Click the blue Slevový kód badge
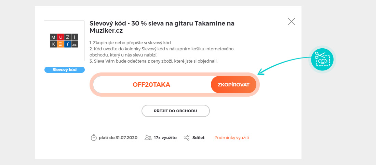 pyautogui.click(x=64, y=70)
